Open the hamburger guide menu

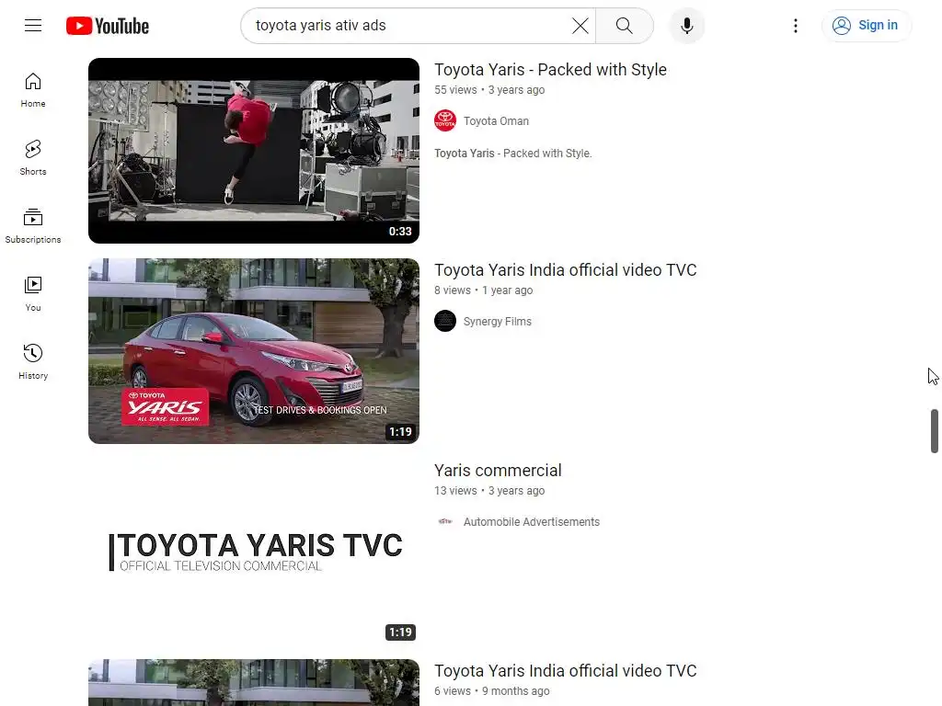point(33,25)
